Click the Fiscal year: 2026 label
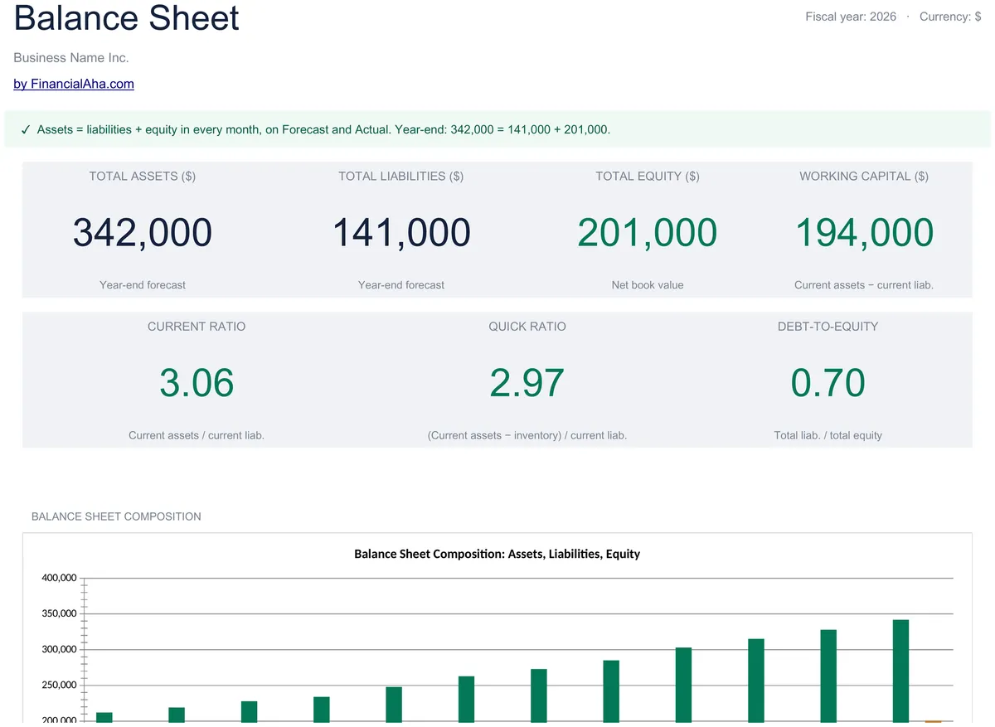 tap(851, 17)
